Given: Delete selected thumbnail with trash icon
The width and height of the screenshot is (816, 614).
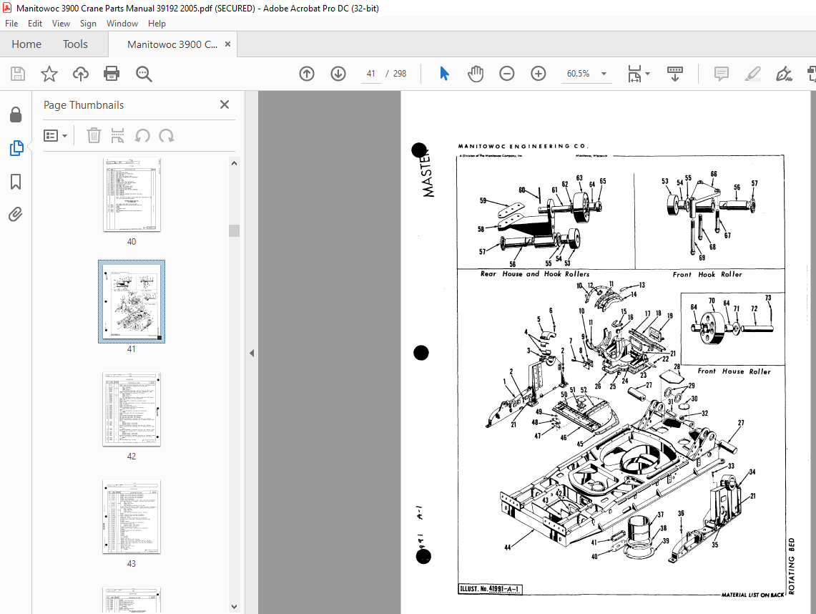Looking at the screenshot, I should pos(94,135).
